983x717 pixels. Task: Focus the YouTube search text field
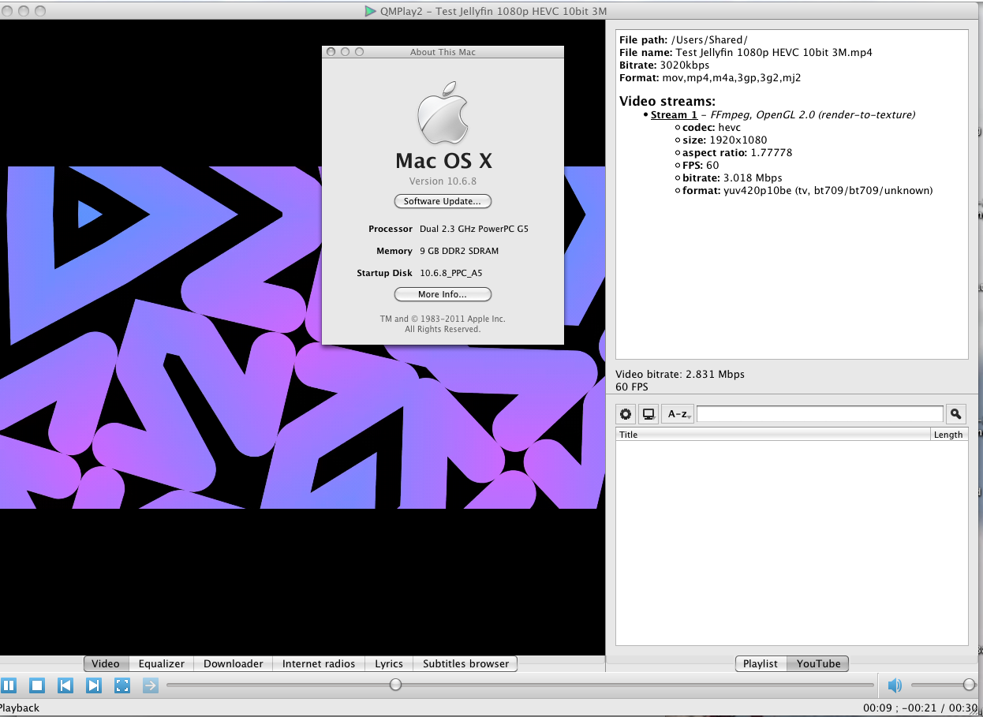pos(820,413)
